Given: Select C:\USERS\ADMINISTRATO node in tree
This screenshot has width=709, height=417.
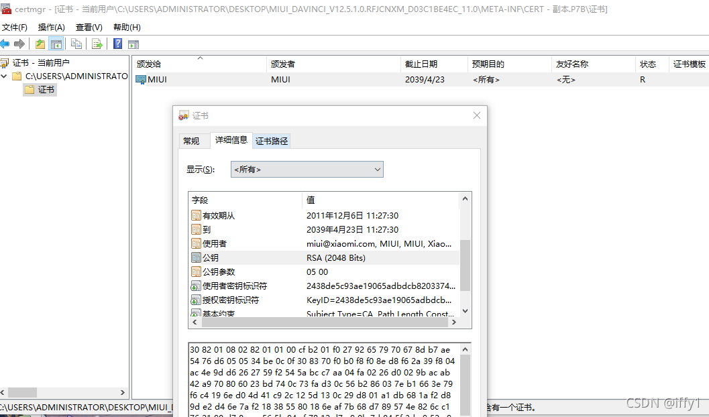Looking at the screenshot, I should click(76, 76).
